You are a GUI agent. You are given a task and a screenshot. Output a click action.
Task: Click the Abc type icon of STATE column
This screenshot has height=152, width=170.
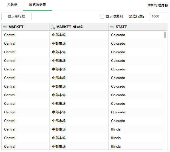pos(112,27)
